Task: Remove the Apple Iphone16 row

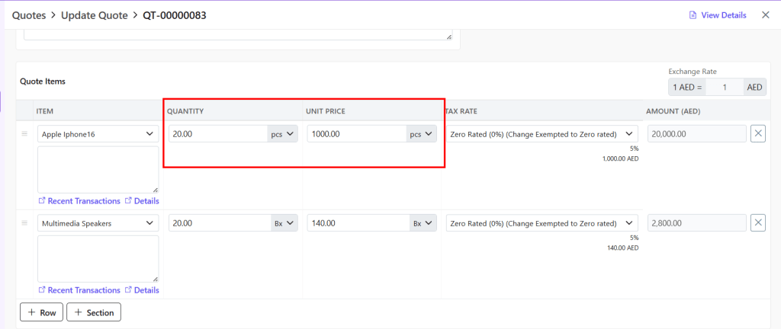Action: click(758, 134)
